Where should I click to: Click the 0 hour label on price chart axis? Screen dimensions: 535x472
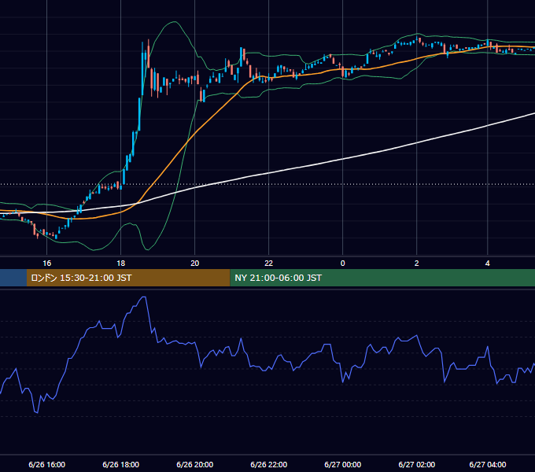point(342,264)
